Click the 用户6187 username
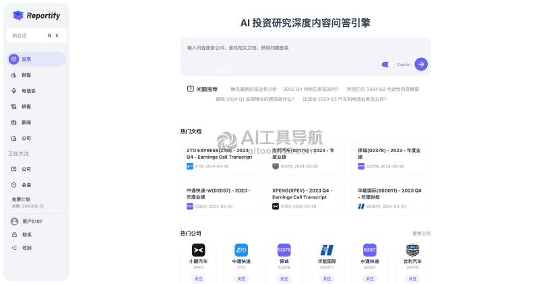The image size is (539, 284). pos(32,221)
